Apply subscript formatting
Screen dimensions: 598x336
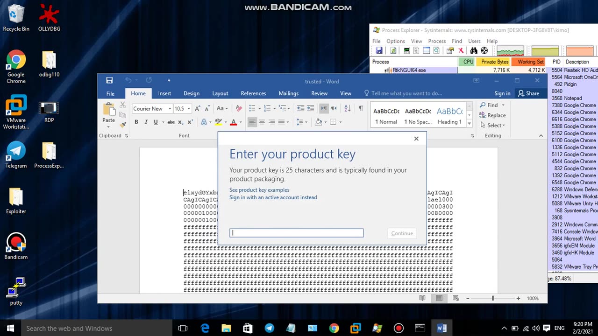pos(181,122)
